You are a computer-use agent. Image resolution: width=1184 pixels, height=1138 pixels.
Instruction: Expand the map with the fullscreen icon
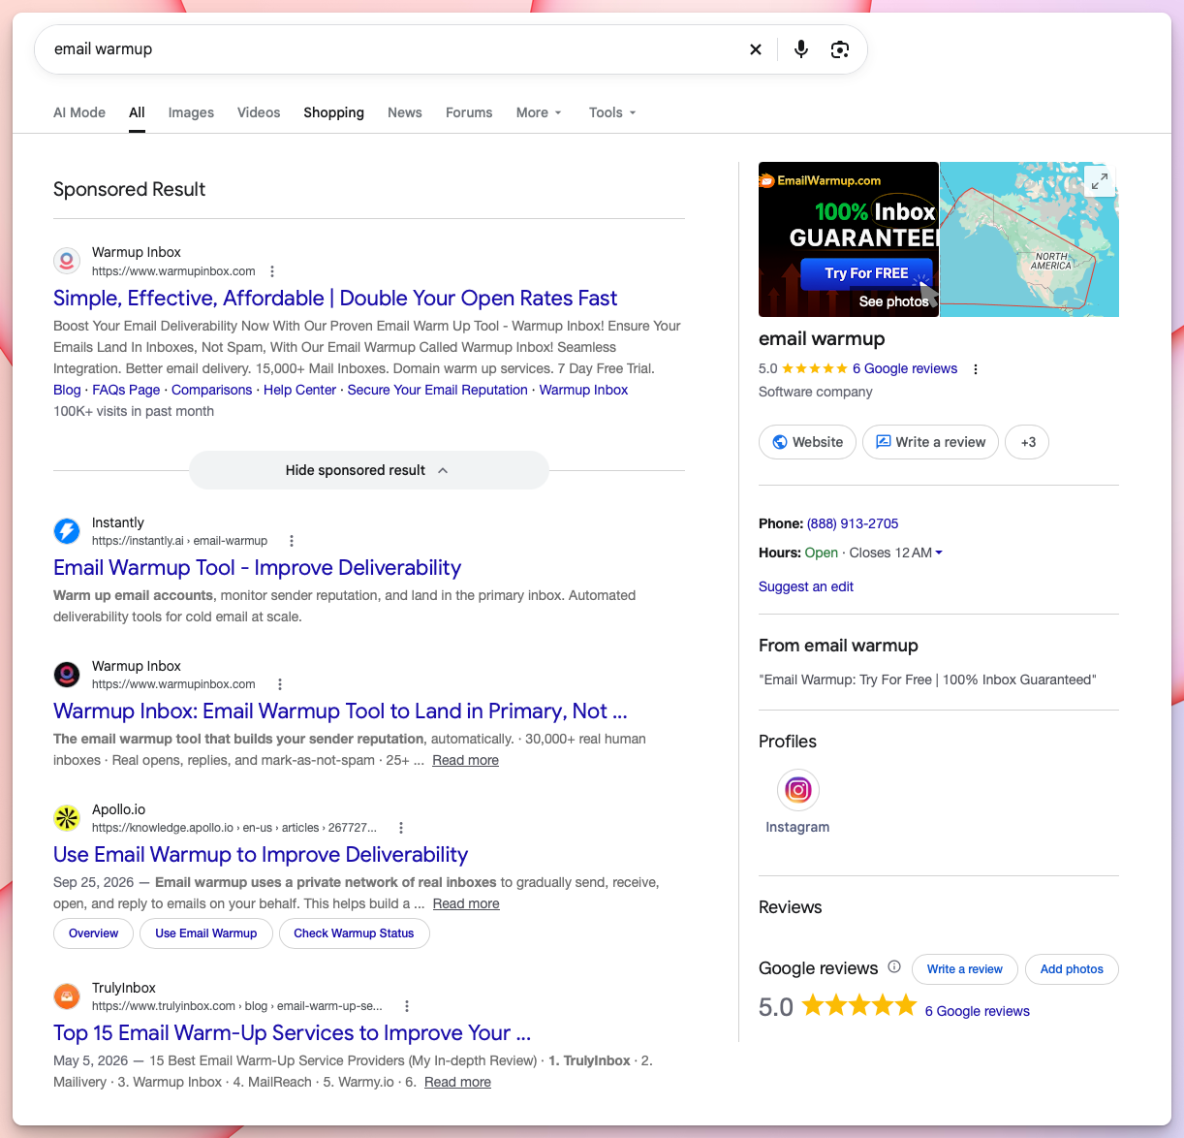pyautogui.click(x=1100, y=181)
